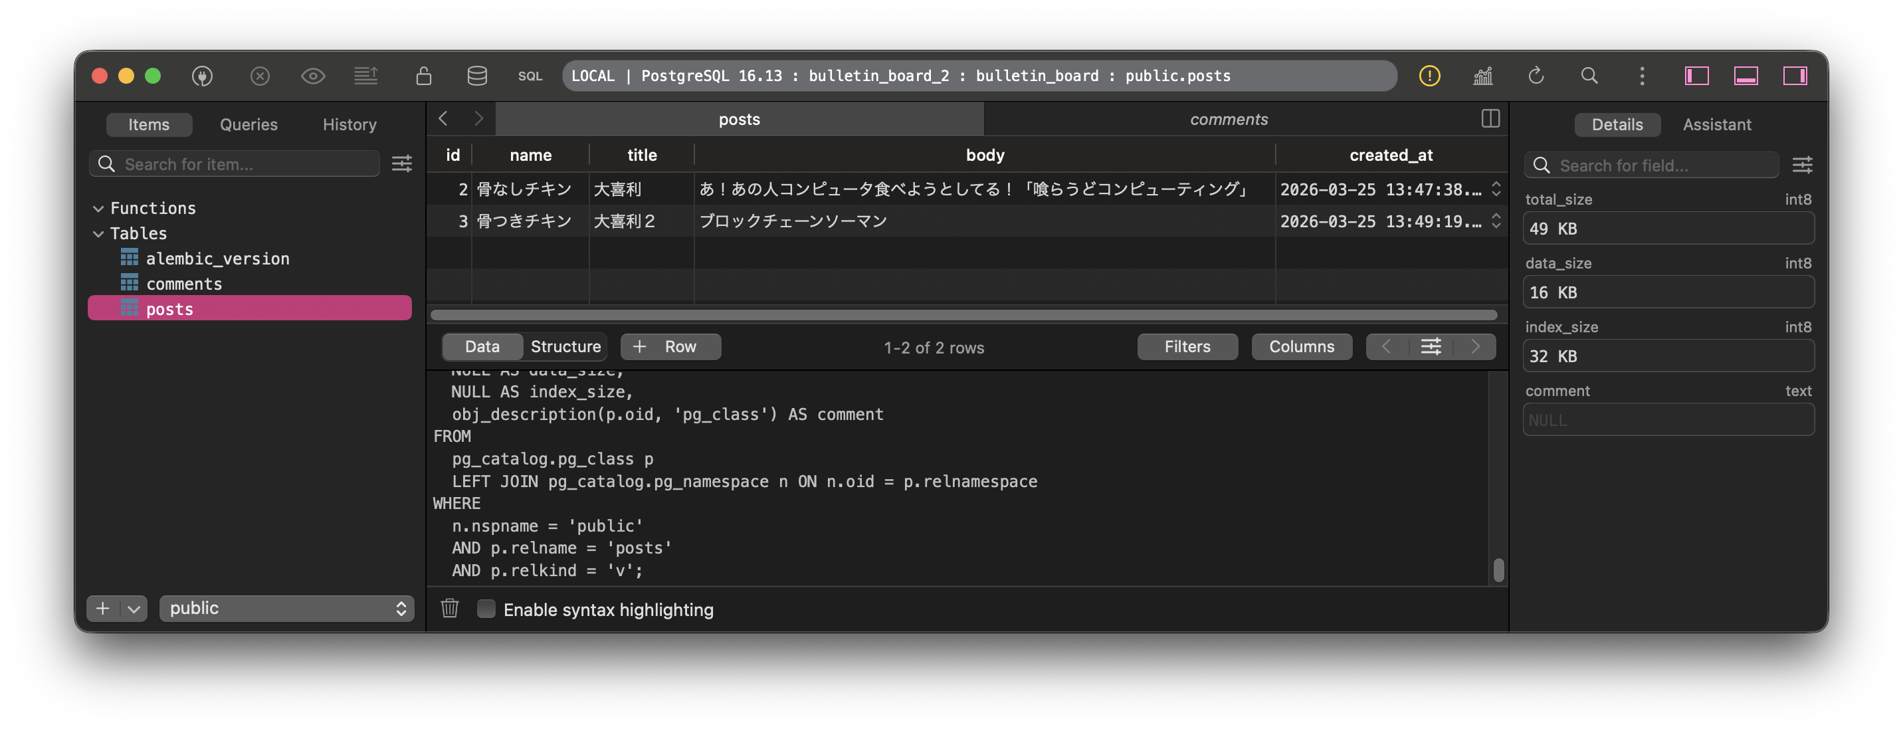
Task: Switch to the Structure tab
Action: click(565, 346)
